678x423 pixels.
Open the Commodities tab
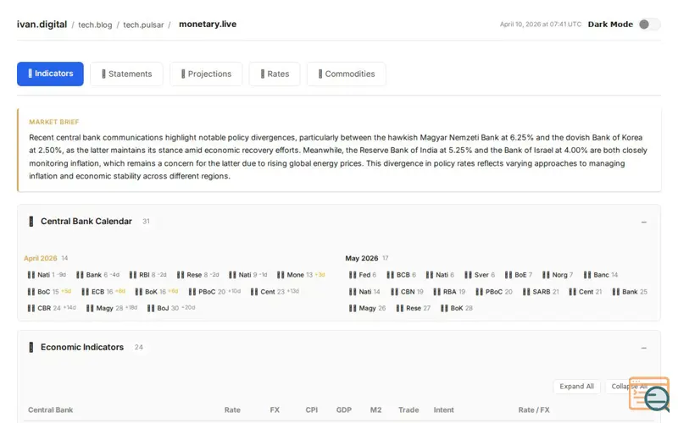click(347, 74)
